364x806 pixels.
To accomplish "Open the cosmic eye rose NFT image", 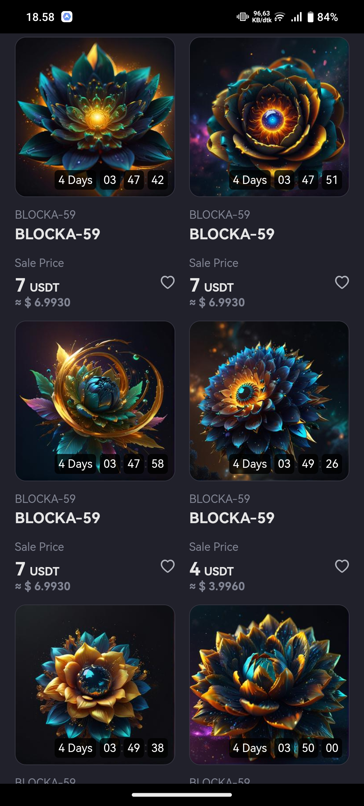I will 269,117.
